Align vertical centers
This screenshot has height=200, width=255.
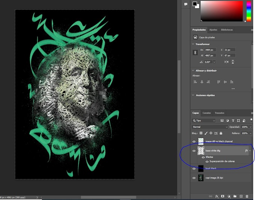(225, 82)
